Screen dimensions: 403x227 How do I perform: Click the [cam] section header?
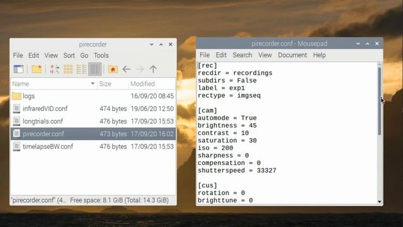[207, 110]
